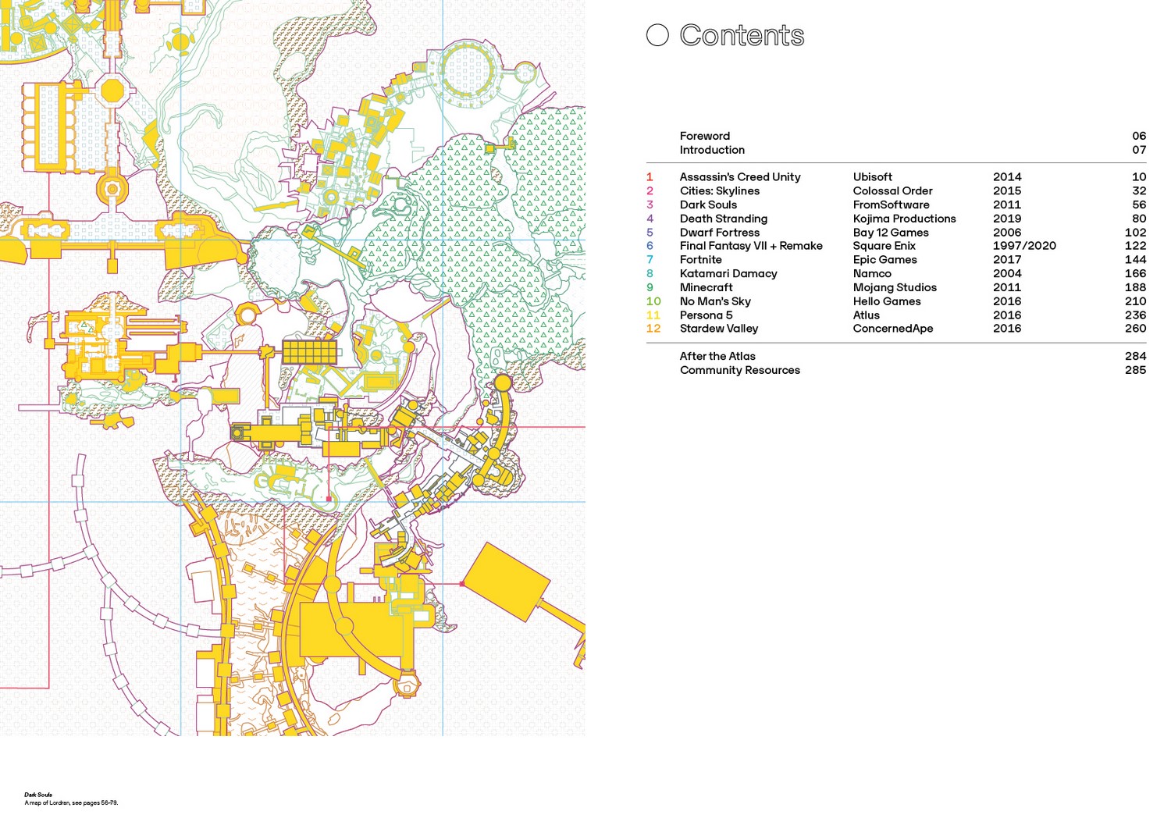Click chapter number "1" beside Assassin's Creed Unity
Screen dimensions: 1171x829
(x=650, y=177)
